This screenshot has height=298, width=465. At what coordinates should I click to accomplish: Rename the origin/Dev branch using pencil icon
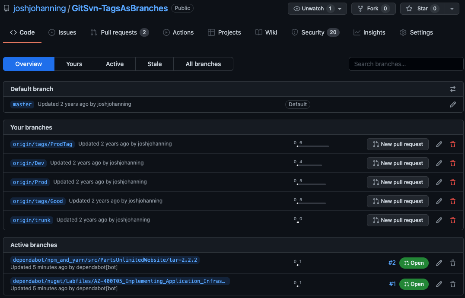[439, 163]
